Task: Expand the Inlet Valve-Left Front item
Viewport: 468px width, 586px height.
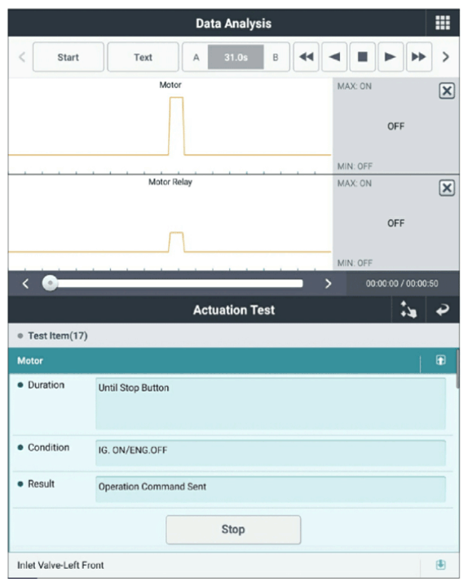Action: point(441,565)
